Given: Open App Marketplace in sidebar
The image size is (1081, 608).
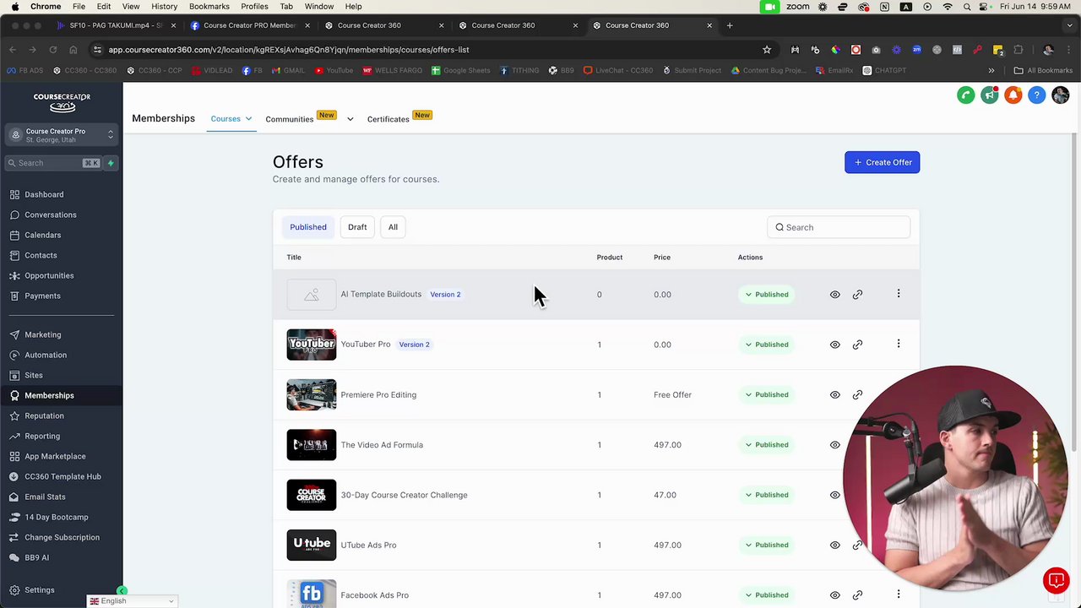Looking at the screenshot, I should click(55, 456).
